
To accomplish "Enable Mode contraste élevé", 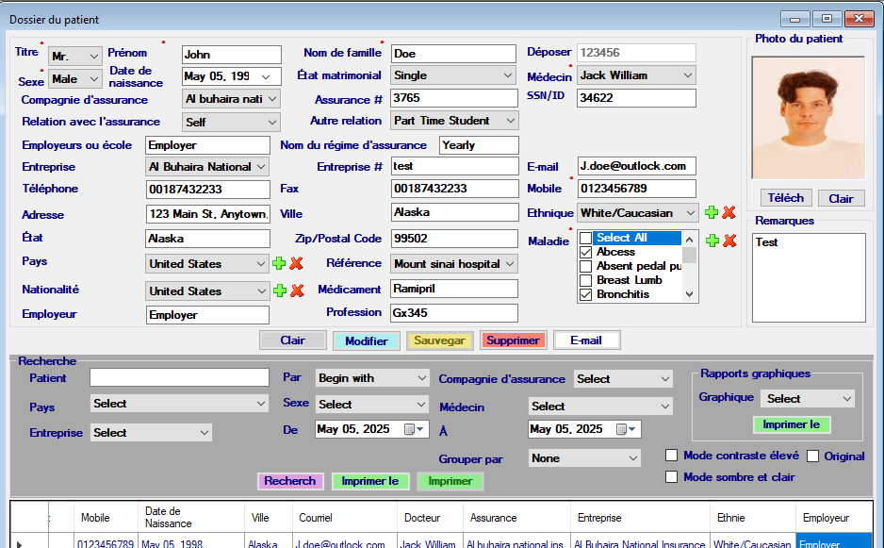I will coord(672,456).
